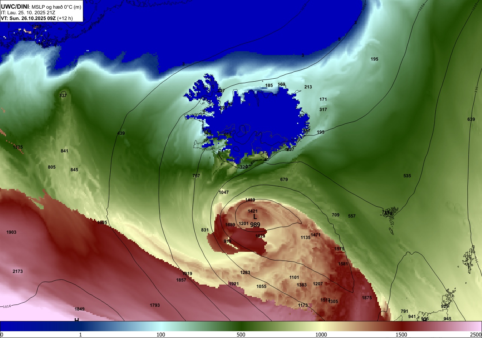Click the map value '1305'
Screen dimensions: 482x338
(x=333, y=301)
